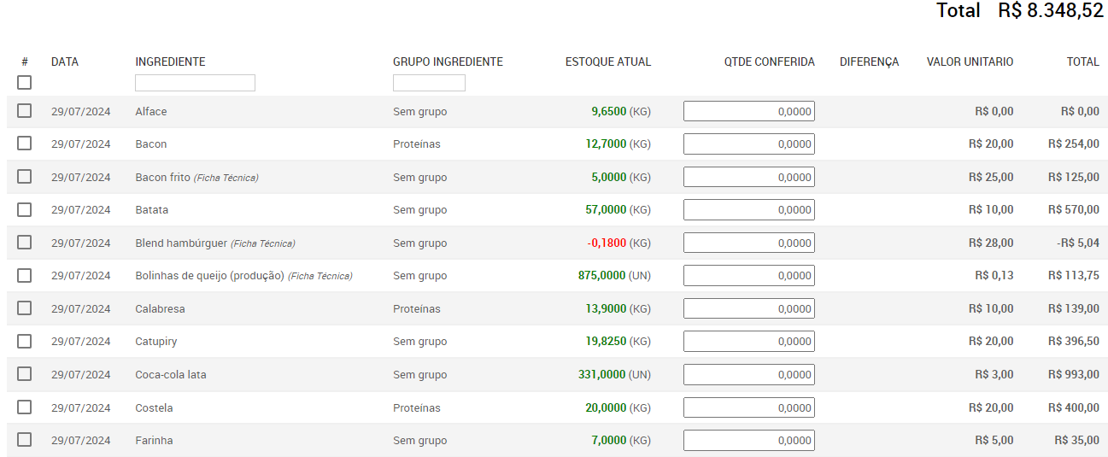
Task: Edit Qtde Conferida for Calabresa
Action: coord(749,308)
